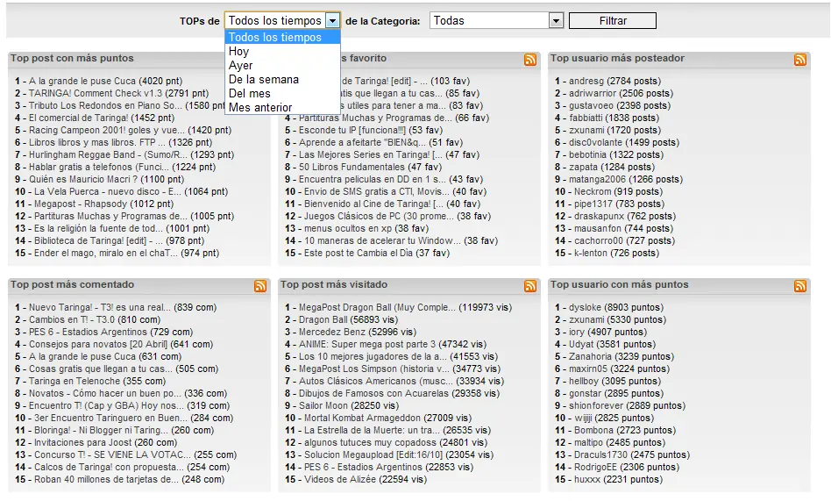Image resolution: width=831 pixels, height=501 pixels.
Task: Open 'menus ocultos en xp' post
Action: click(348, 229)
